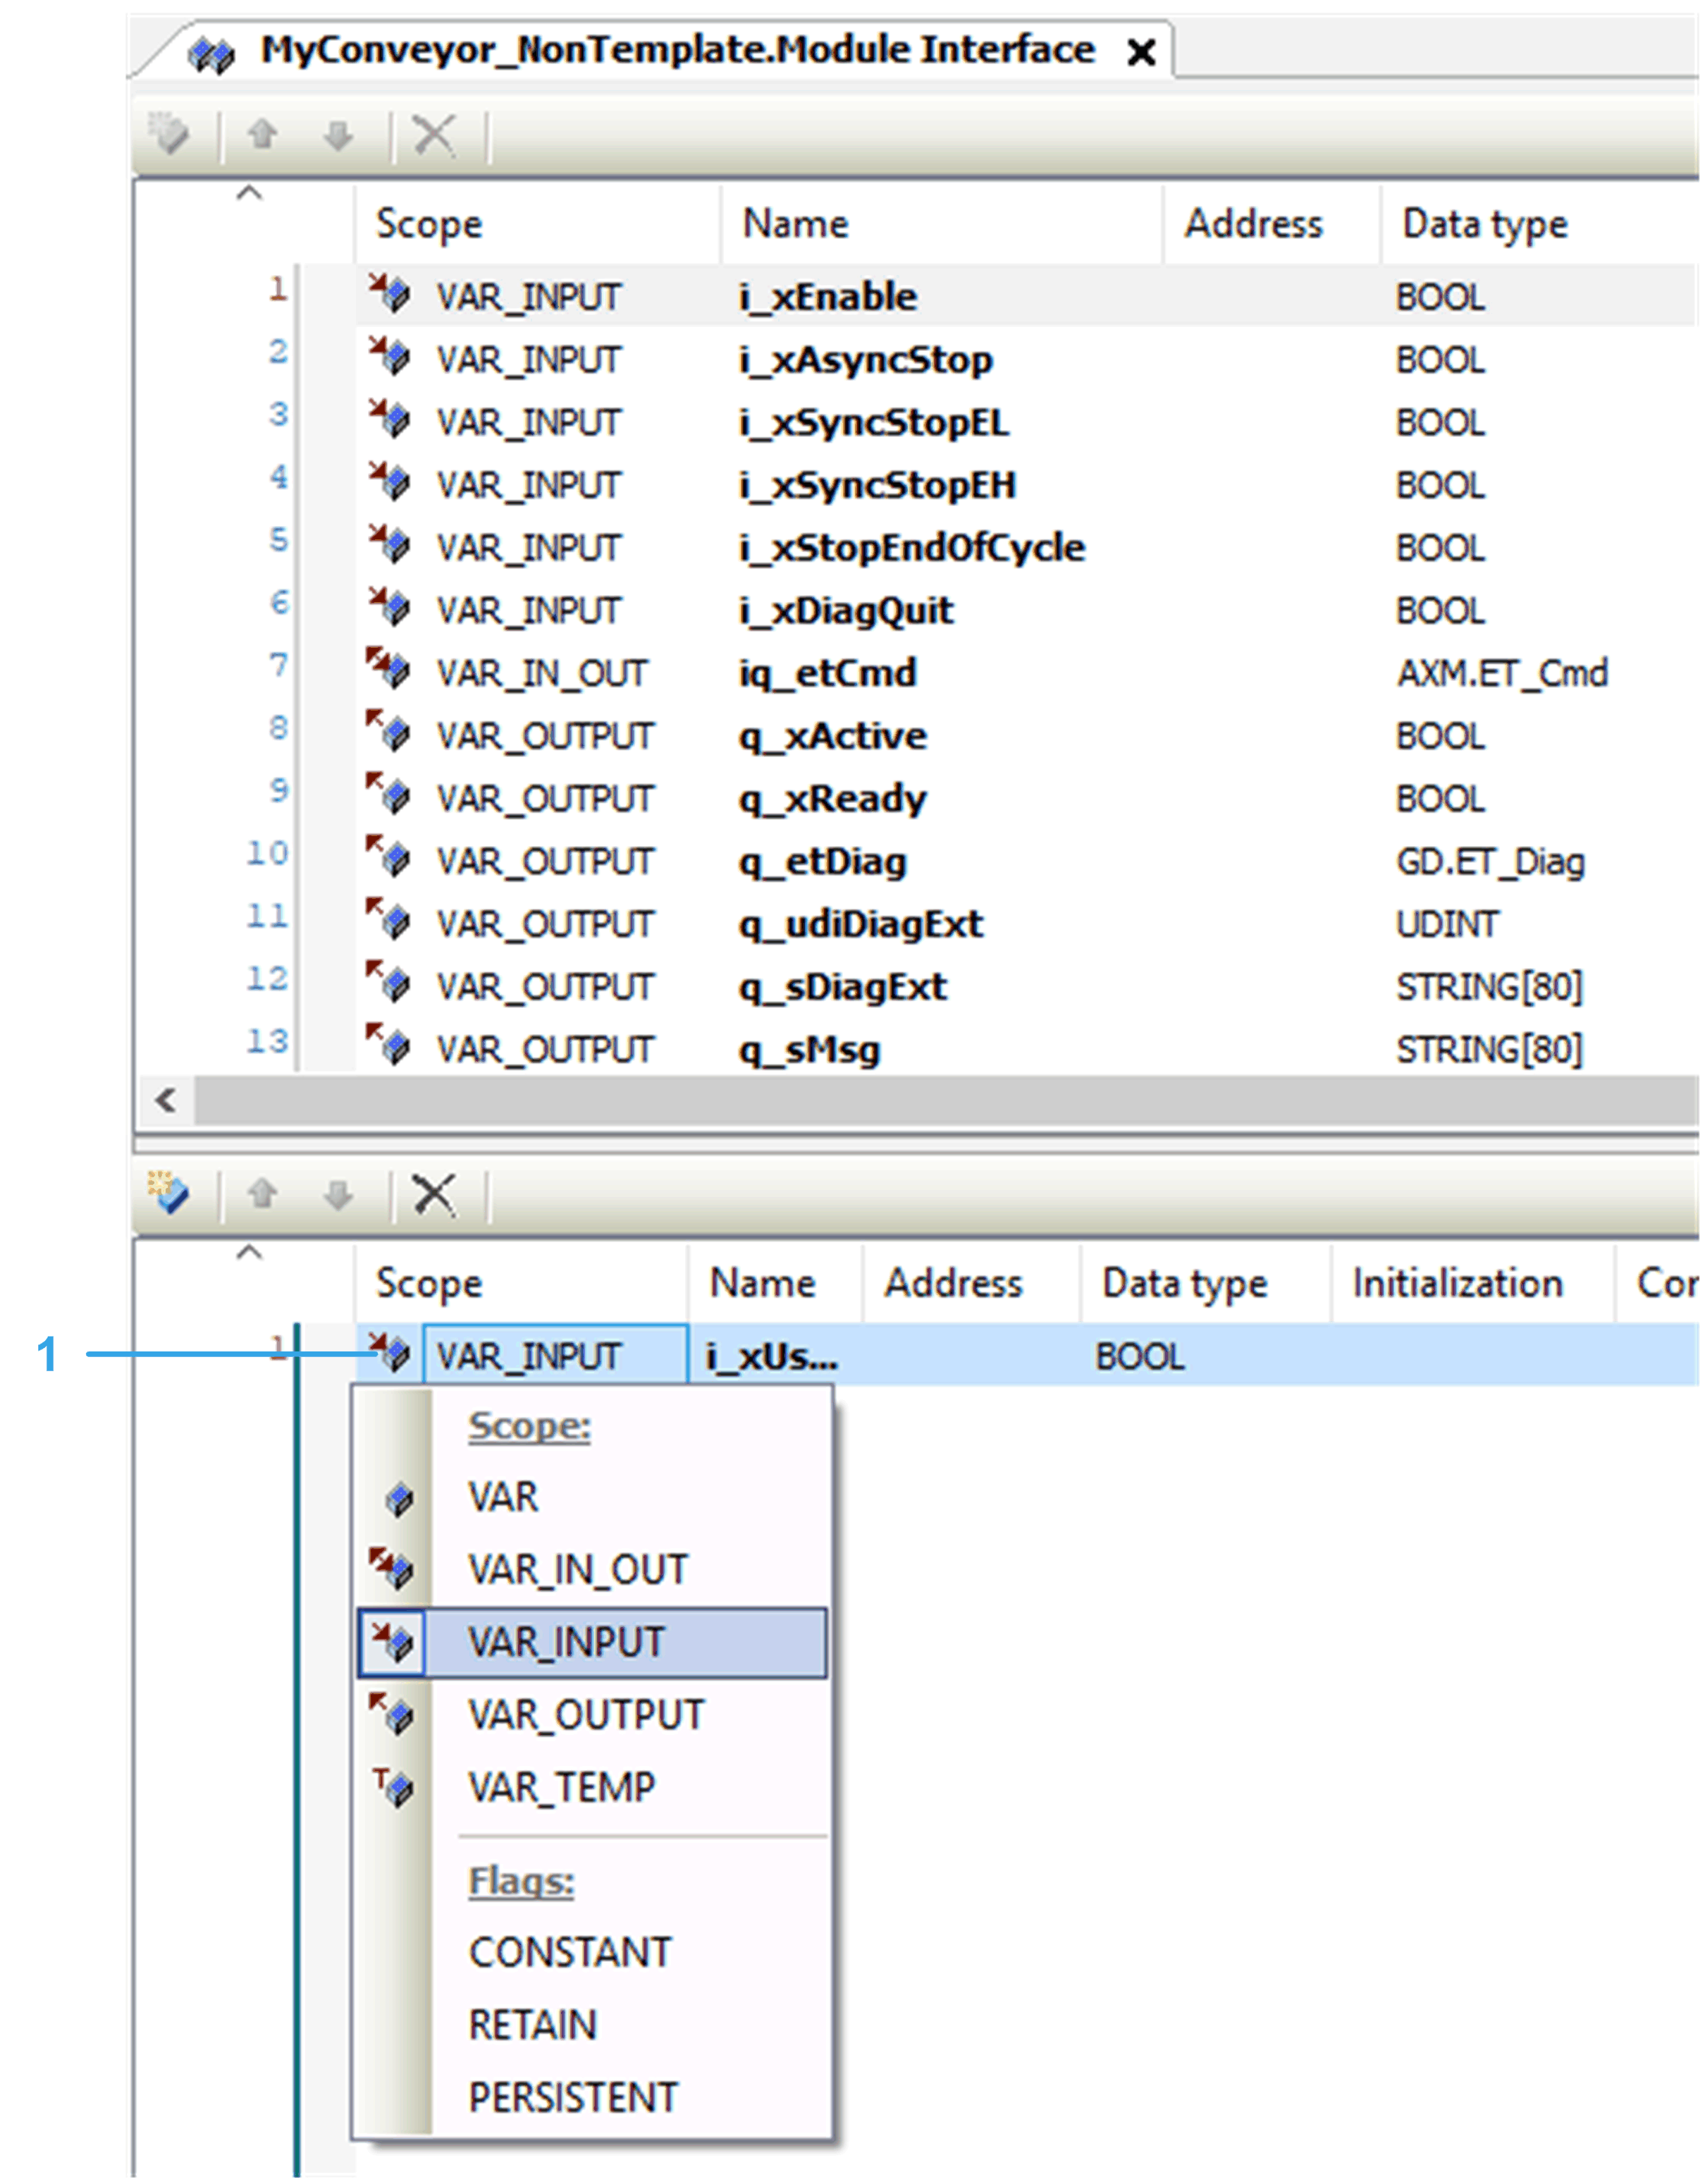1705x2184 pixels.
Task: Toggle the PERSISTENT flag
Action: 572,2097
